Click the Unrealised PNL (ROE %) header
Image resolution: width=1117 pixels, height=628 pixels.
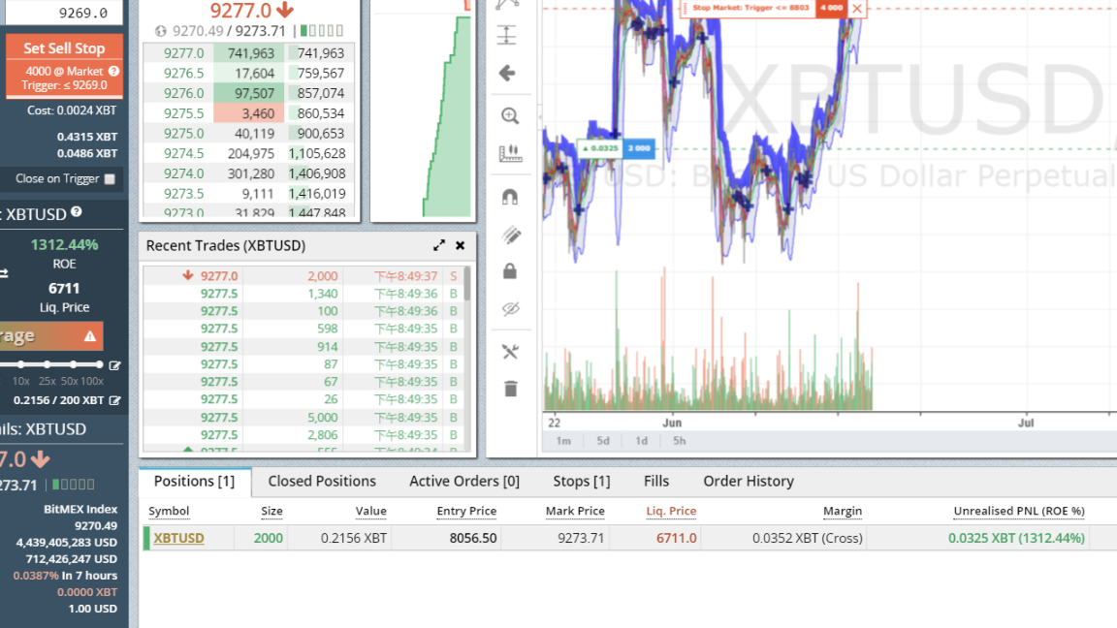[x=1019, y=512]
